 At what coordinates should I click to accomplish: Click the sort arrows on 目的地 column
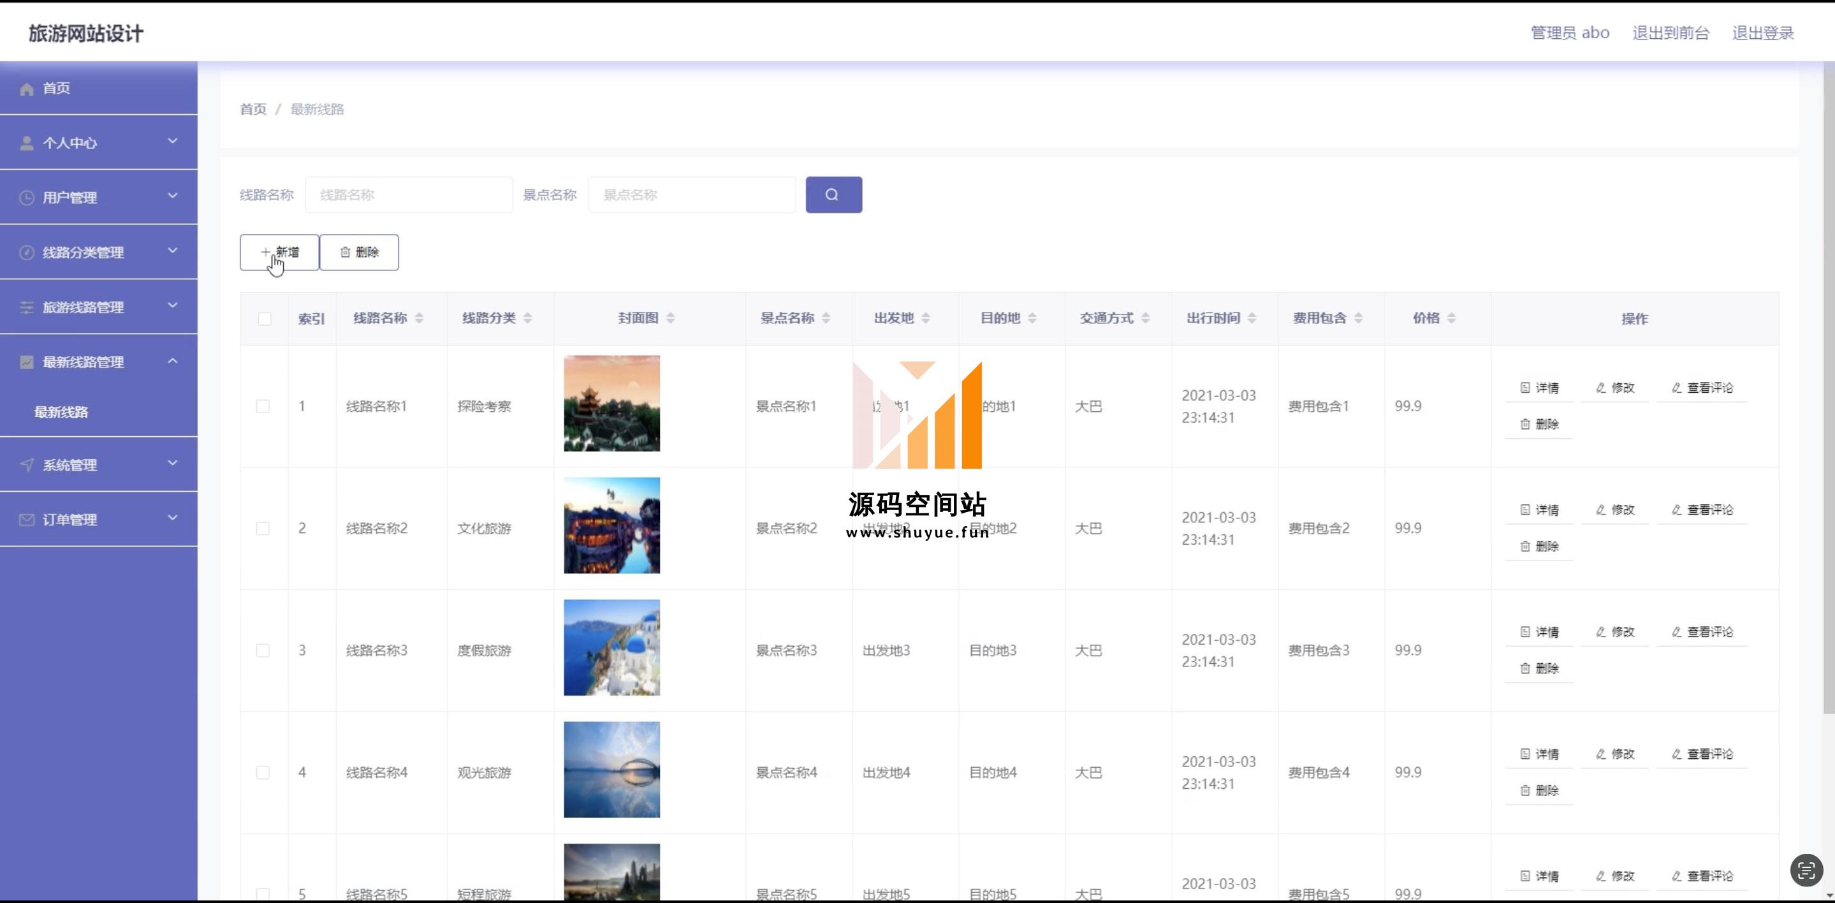pos(1032,318)
